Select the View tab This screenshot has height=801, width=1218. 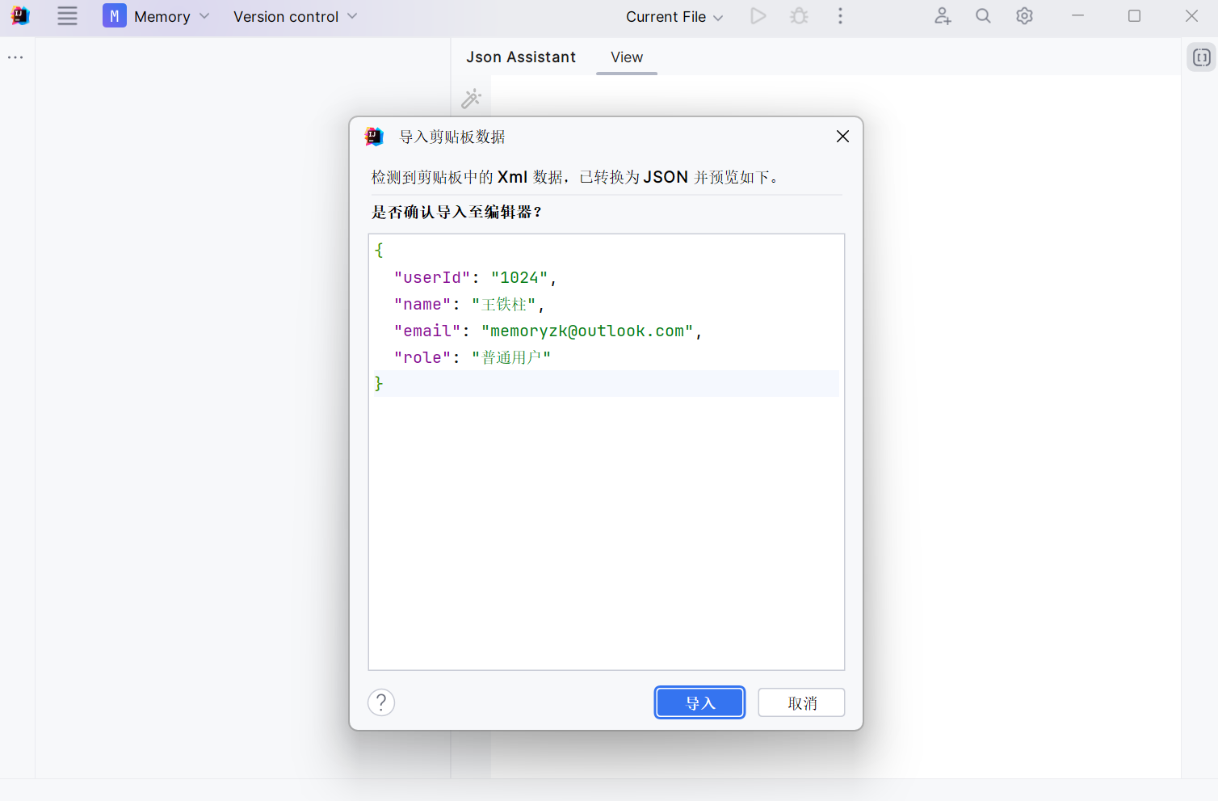[x=627, y=57]
